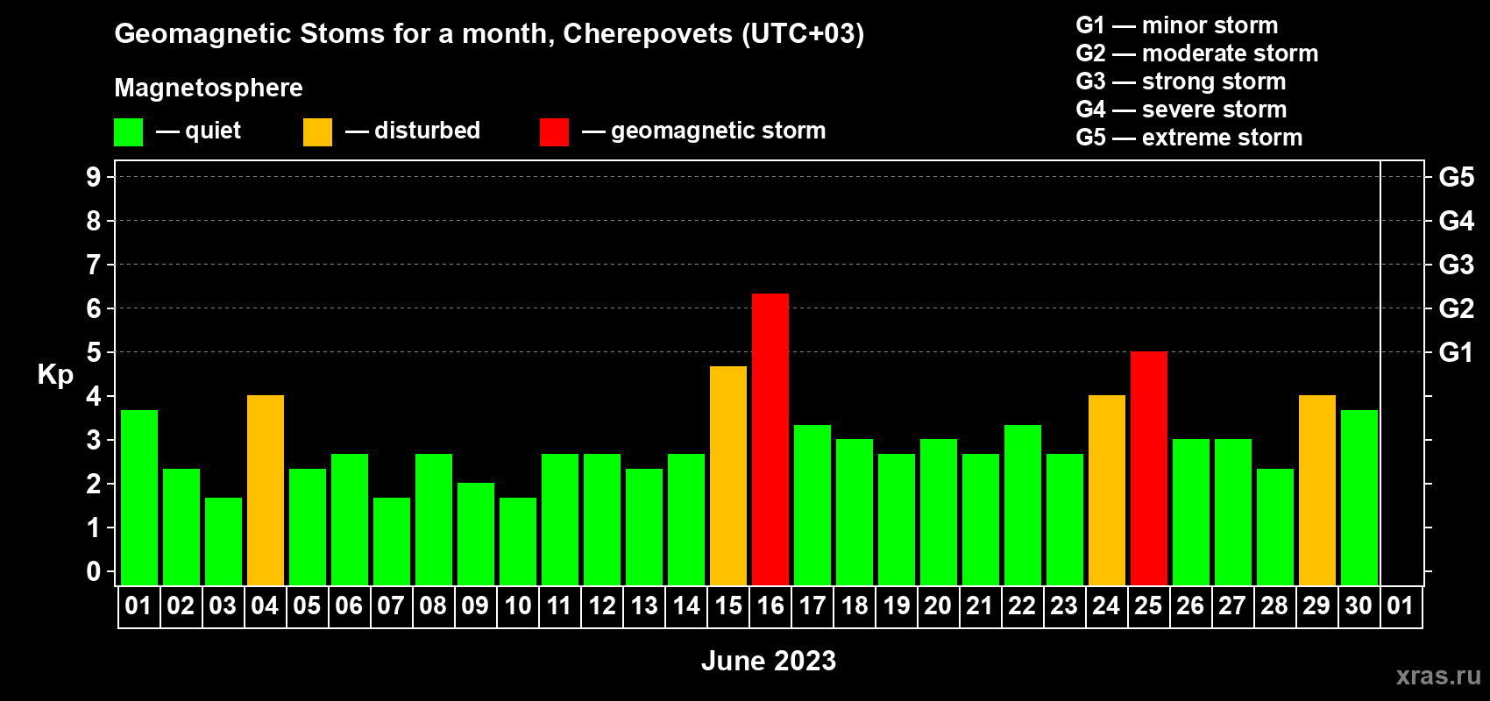
Task: Click the 'June 2023' month label
Action: click(769, 661)
